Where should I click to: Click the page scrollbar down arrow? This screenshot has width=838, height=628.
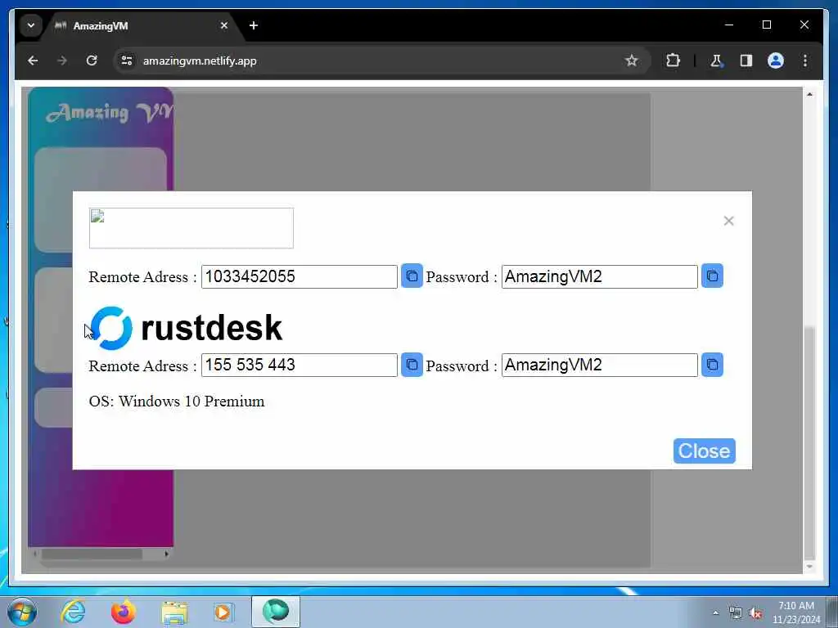pos(809,567)
